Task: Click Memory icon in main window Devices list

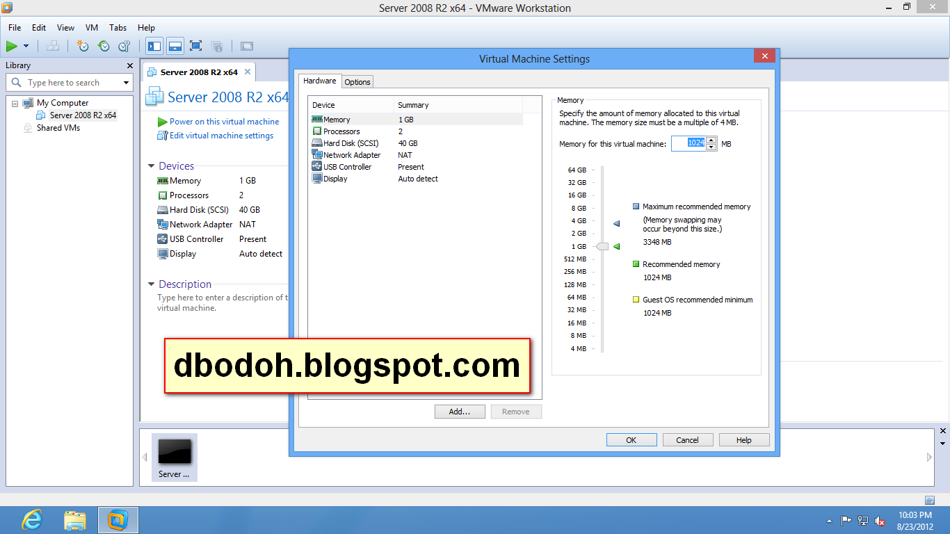Action: (163, 181)
